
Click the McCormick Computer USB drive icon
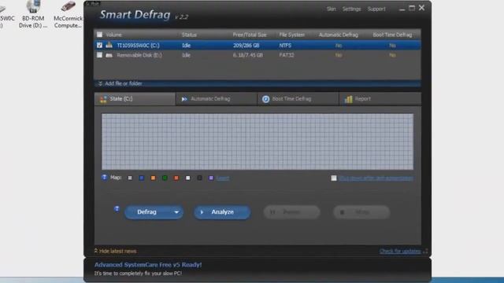point(68,6)
